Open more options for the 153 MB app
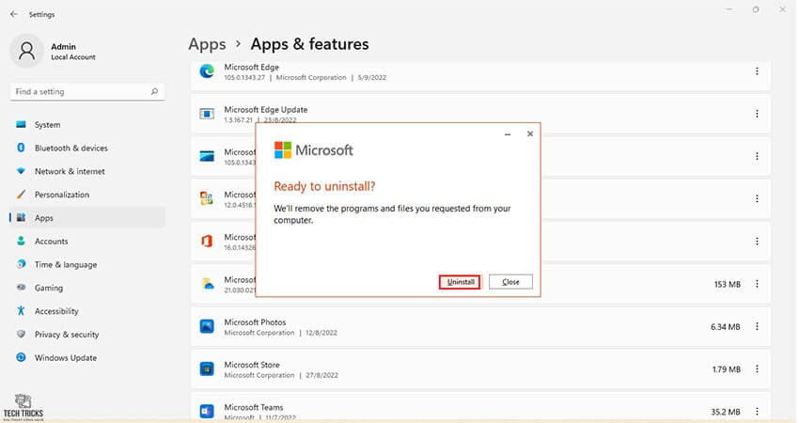 point(757,284)
